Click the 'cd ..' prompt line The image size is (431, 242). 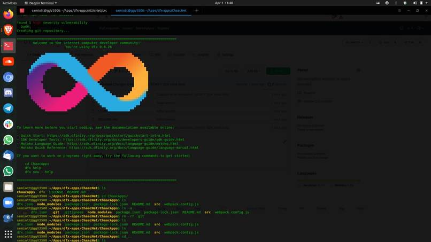click(x=74, y=237)
